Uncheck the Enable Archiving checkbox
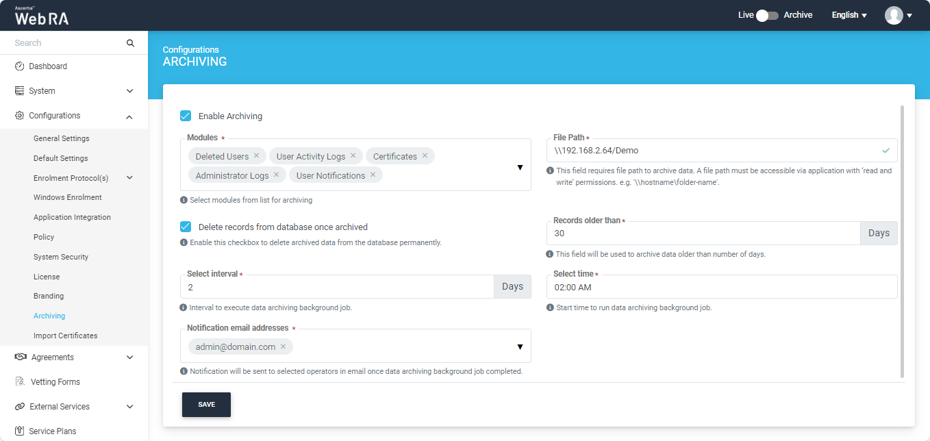 pos(186,116)
